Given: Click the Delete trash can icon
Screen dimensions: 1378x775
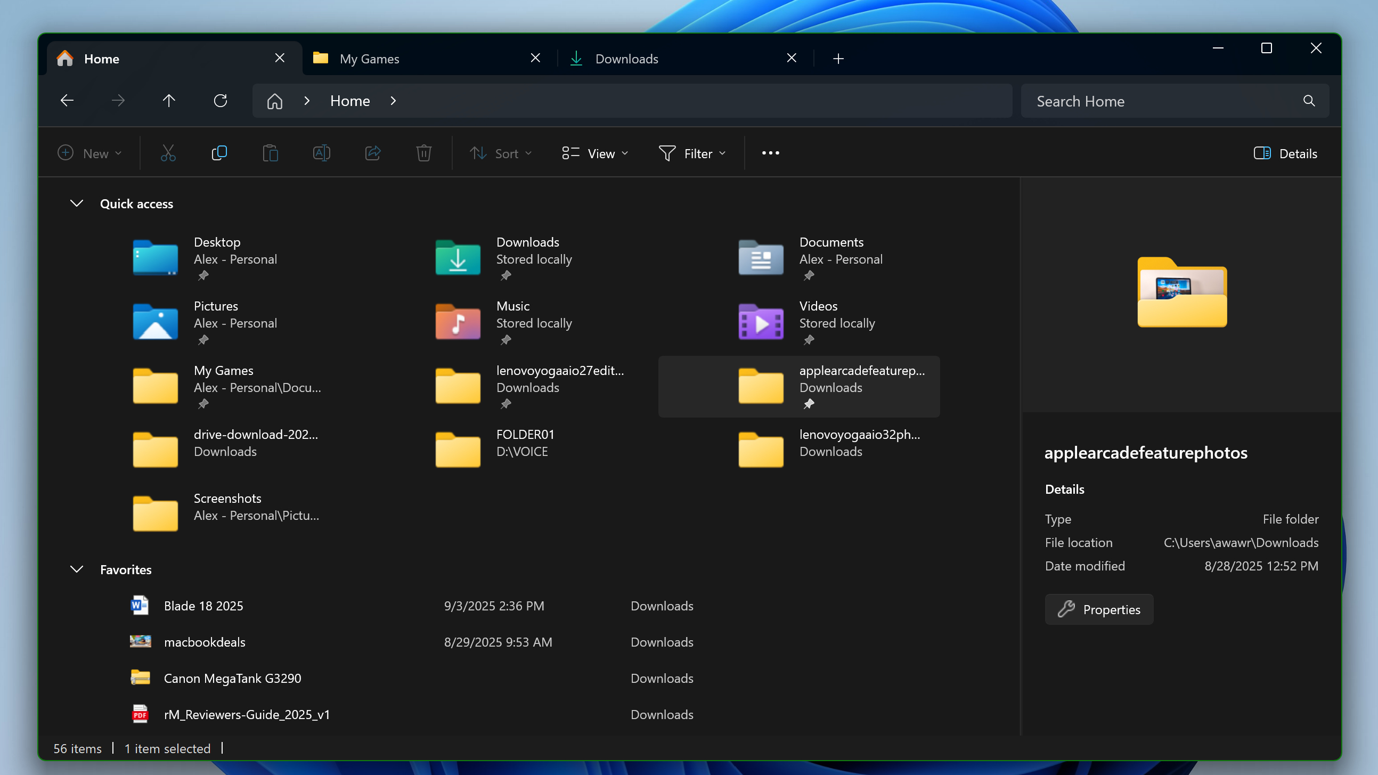Looking at the screenshot, I should pos(423,153).
